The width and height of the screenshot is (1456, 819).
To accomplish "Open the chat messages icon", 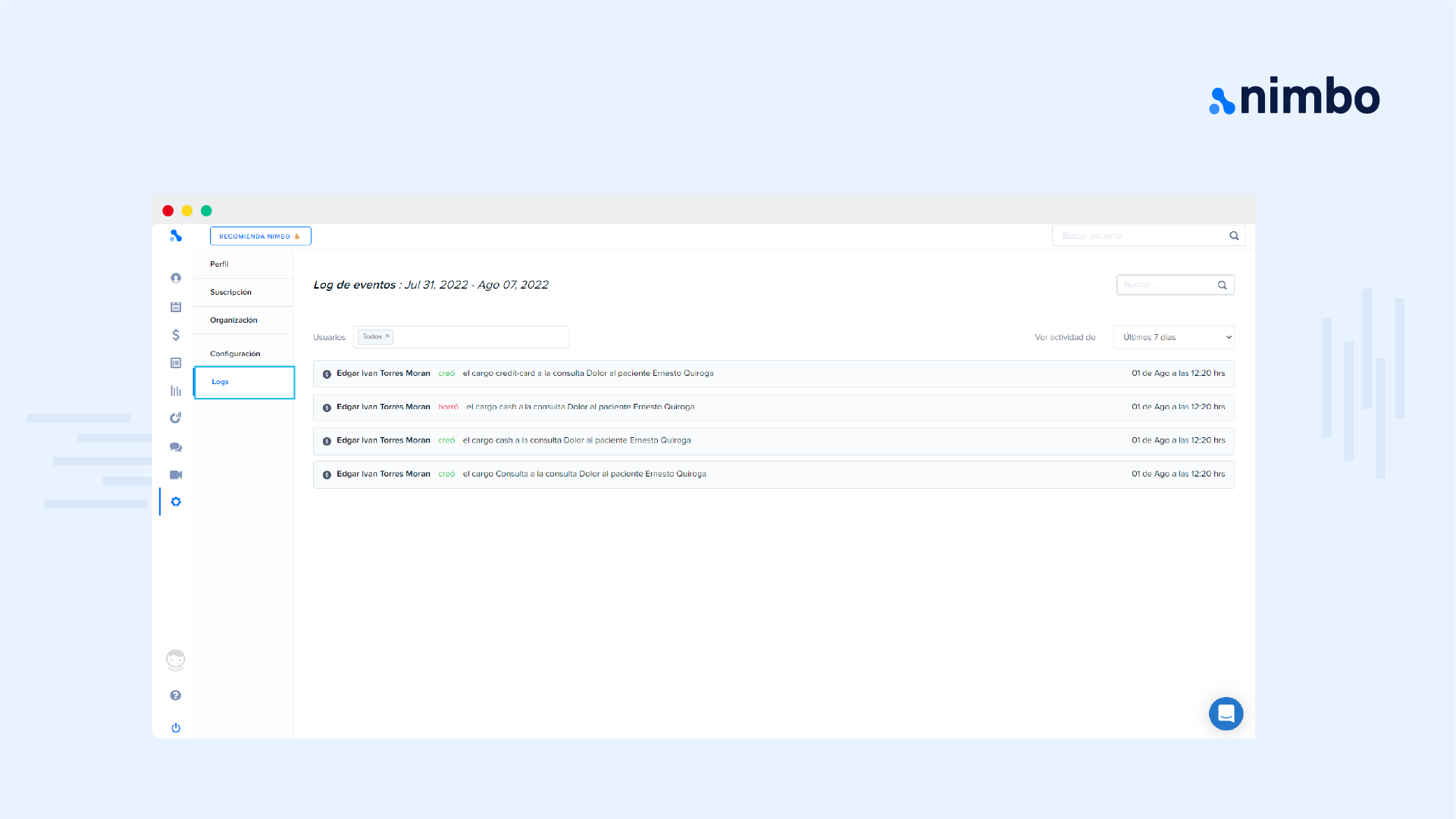I will (176, 447).
